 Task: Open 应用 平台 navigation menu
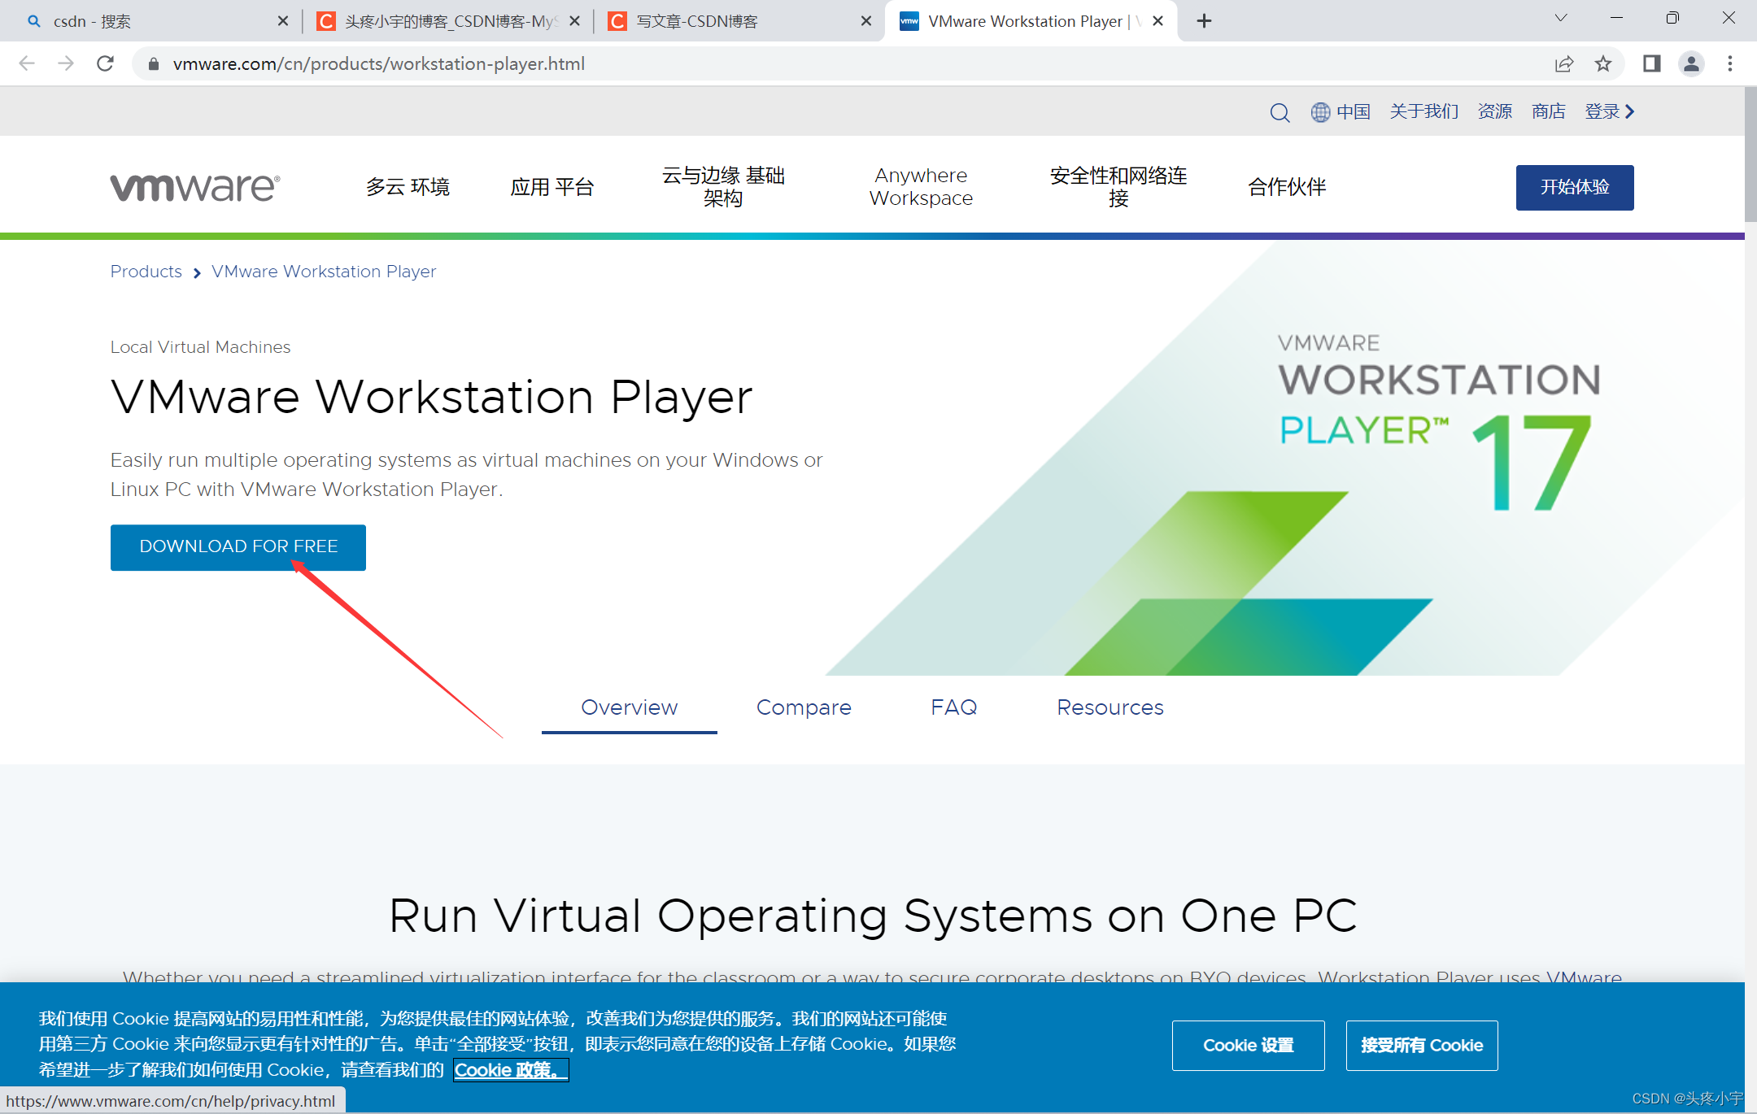(x=552, y=187)
